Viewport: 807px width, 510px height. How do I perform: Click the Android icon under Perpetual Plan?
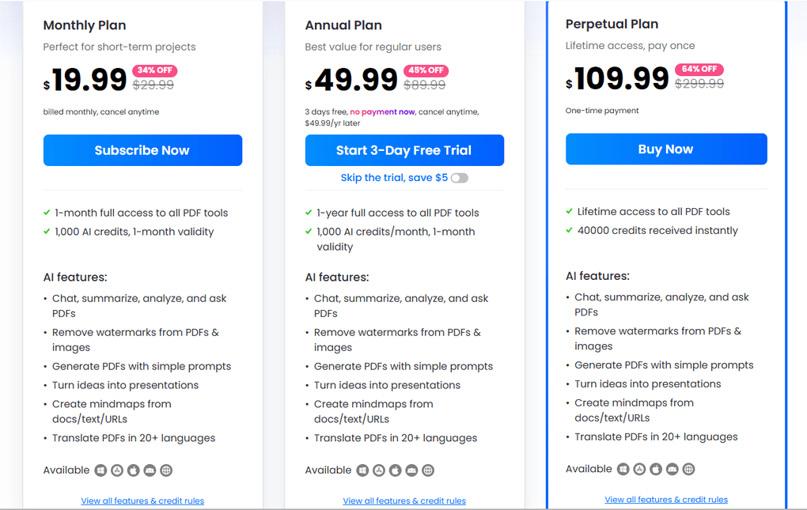[x=672, y=468]
